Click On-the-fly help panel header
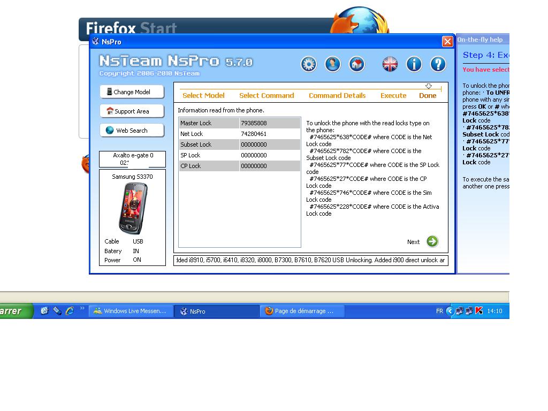This screenshot has height=411, width=548. pos(483,40)
